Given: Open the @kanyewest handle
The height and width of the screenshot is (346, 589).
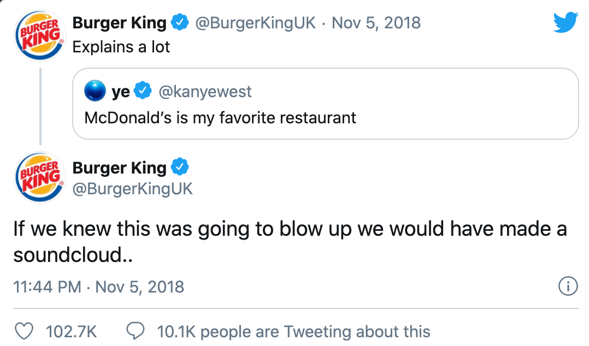Looking at the screenshot, I should 205,91.
